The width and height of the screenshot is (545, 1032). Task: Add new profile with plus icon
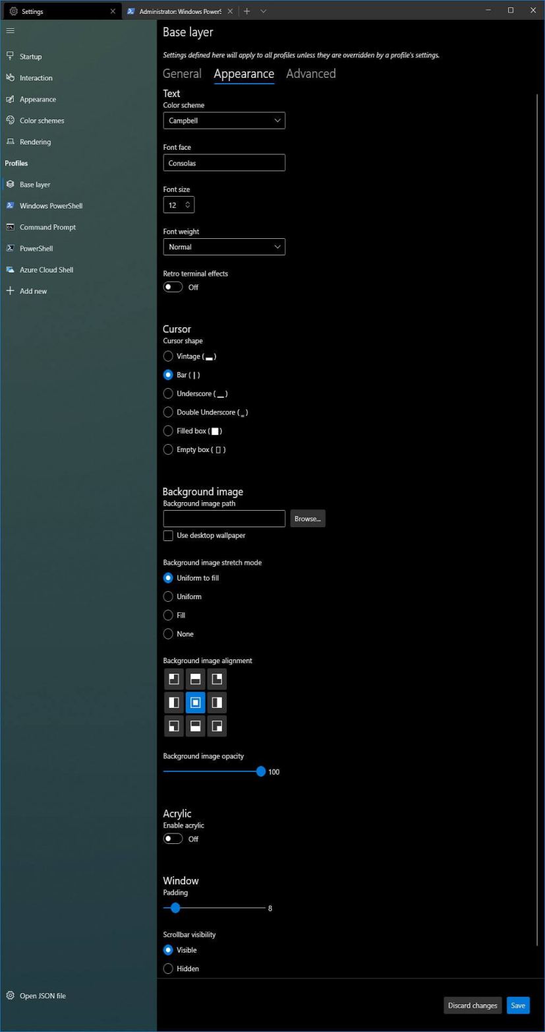click(78, 291)
